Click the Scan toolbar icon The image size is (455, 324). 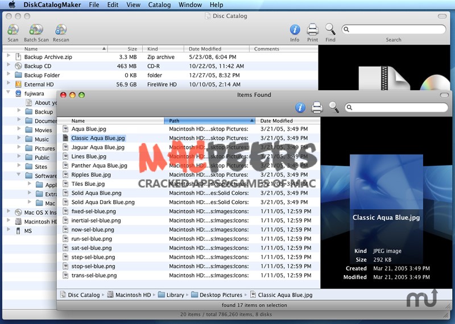pos(13,30)
